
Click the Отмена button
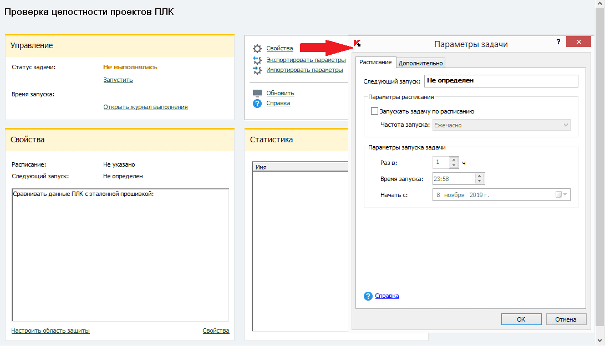point(566,319)
